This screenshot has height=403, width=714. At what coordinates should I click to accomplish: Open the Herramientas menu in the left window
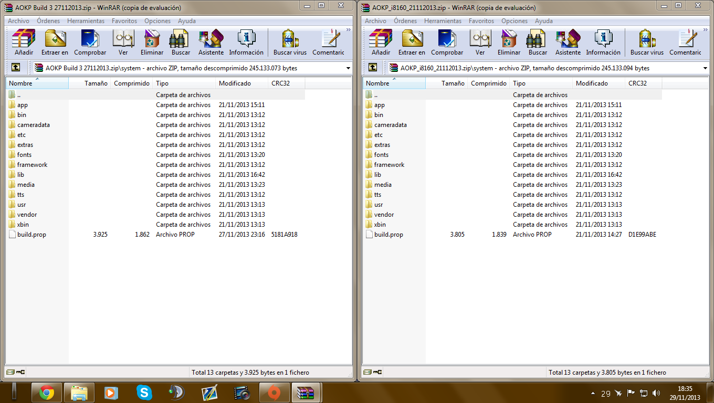pyautogui.click(x=86, y=21)
